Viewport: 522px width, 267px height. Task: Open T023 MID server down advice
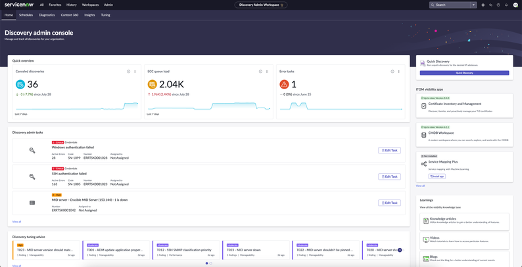coord(256,250)
